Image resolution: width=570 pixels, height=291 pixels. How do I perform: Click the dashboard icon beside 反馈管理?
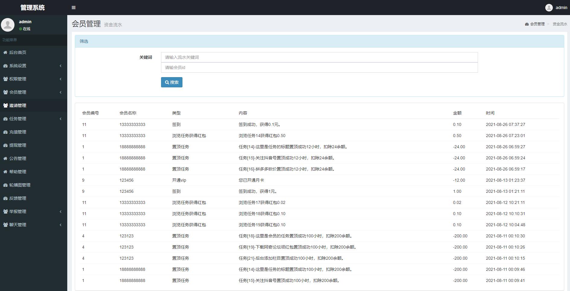point(5,198)
